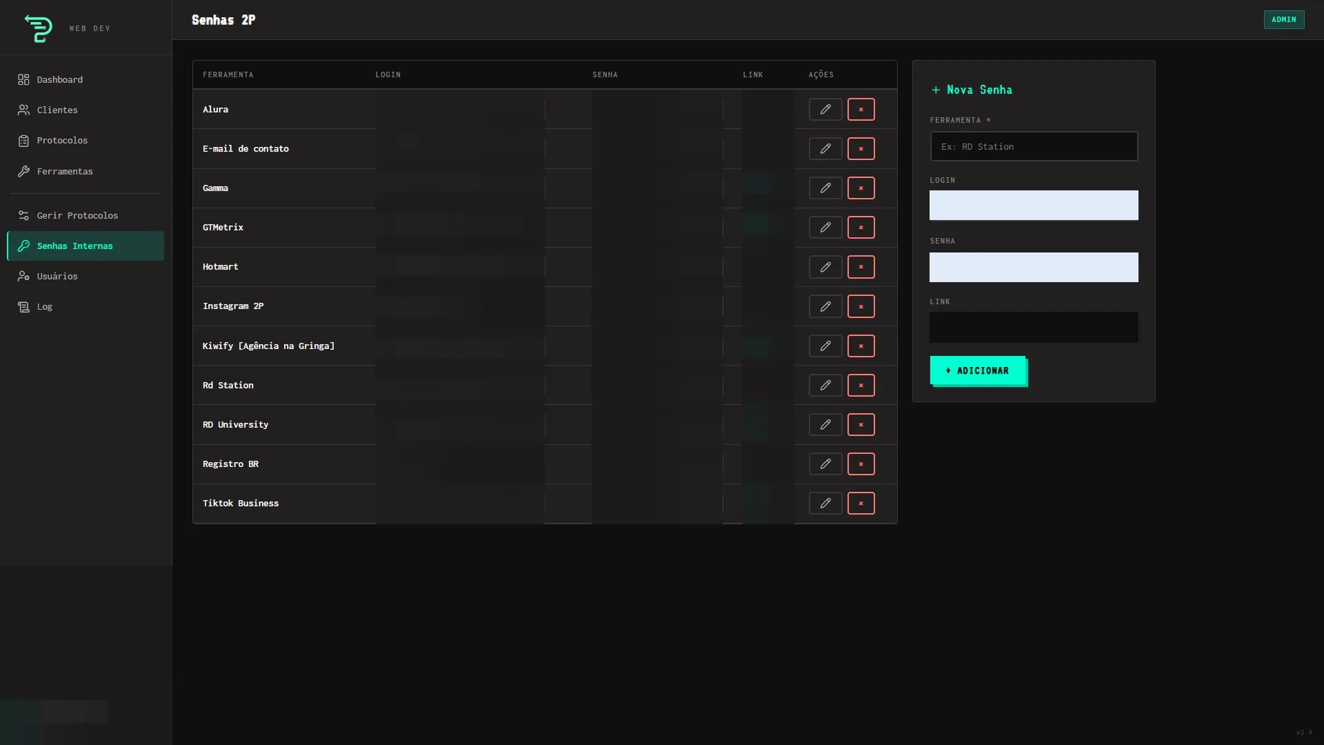This screenshot has height=745, width=1324.
Task: Click the Ferramenta column header
Action: coord(228,74)
